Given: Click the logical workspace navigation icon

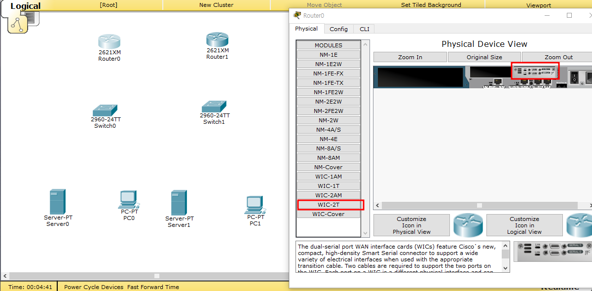Looking at the screenshot, I should pyautogui.click(x=18, y=23).
